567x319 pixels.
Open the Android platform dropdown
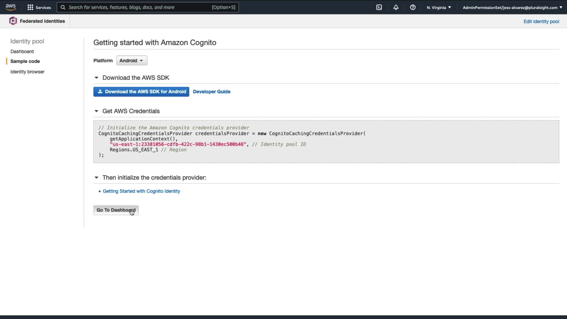(x=132, y=61)
